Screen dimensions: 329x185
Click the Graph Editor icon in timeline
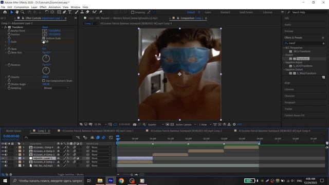(x=111, y=138)
